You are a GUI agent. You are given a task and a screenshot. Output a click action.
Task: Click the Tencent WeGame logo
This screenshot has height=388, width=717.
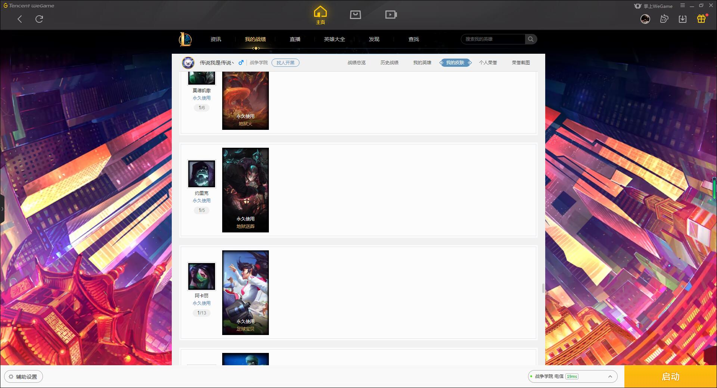click(x=29, y=6)
